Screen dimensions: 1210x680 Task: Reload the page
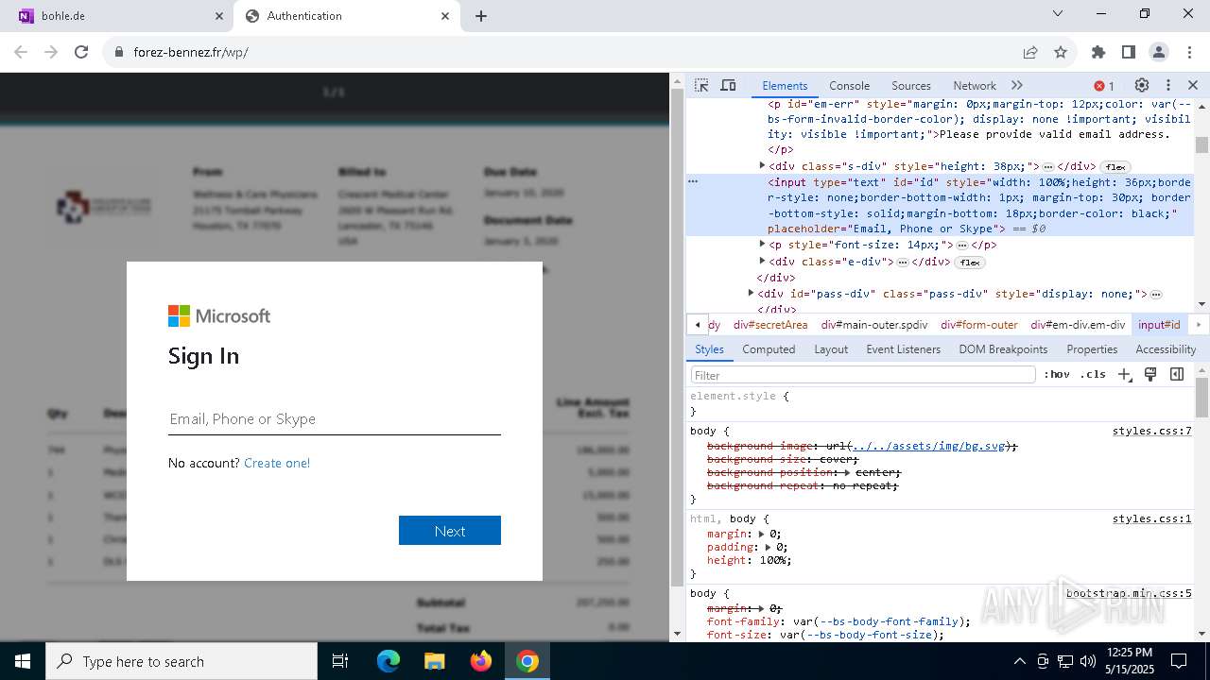tap(81, 52)
